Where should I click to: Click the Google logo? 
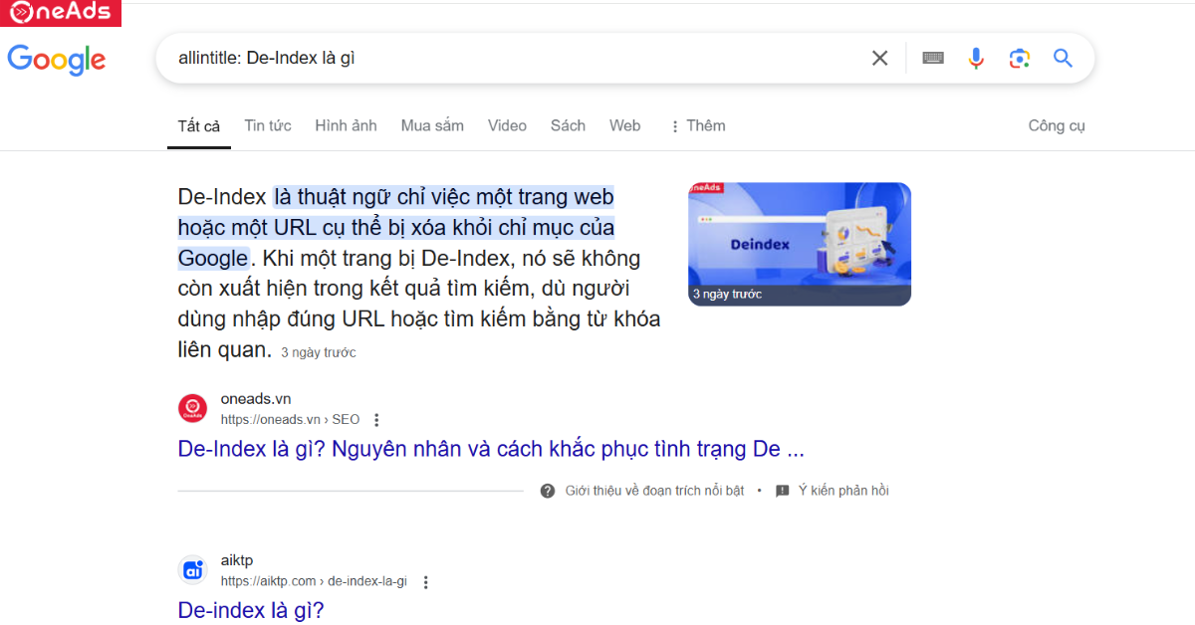coord(57,59)
